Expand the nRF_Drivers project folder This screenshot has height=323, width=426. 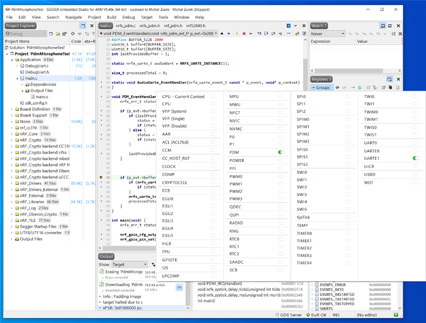(12, 183)
